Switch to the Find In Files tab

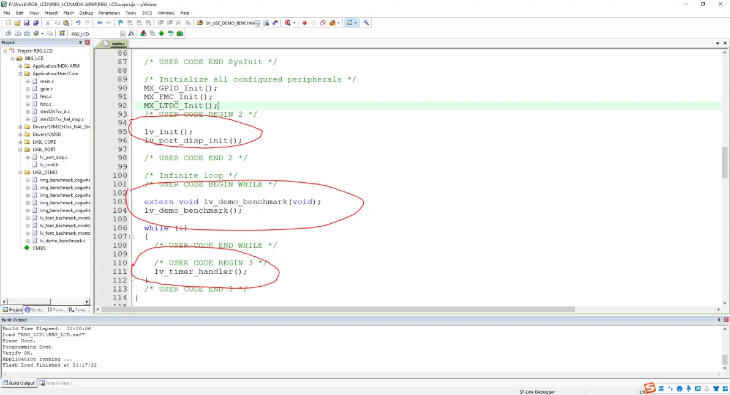[x=54, y=383]
